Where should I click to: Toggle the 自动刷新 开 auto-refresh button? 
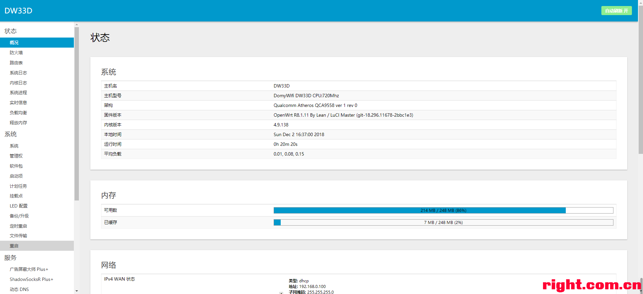616,11
